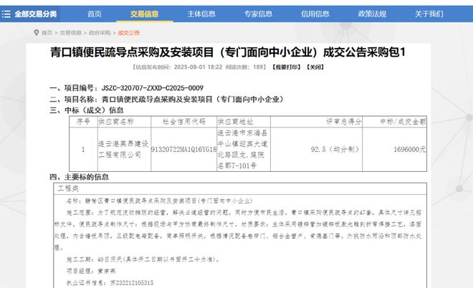473x288 pixels.
Task: Click the 施工工期 40日历天 line
Action: click(x=143, y=259)
